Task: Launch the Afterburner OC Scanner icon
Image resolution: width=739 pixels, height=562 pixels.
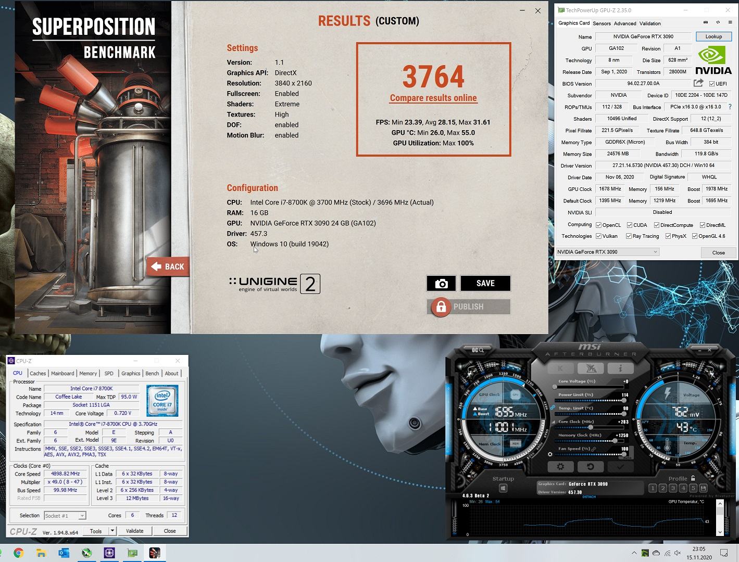Action: [x=478, y=350]
